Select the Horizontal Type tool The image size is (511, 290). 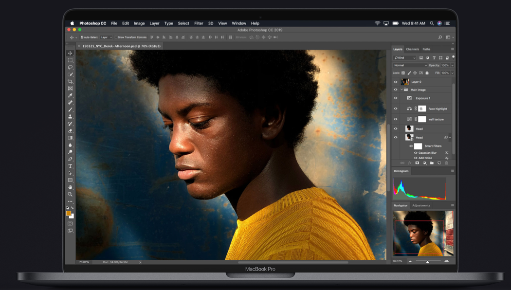(70, 166)
